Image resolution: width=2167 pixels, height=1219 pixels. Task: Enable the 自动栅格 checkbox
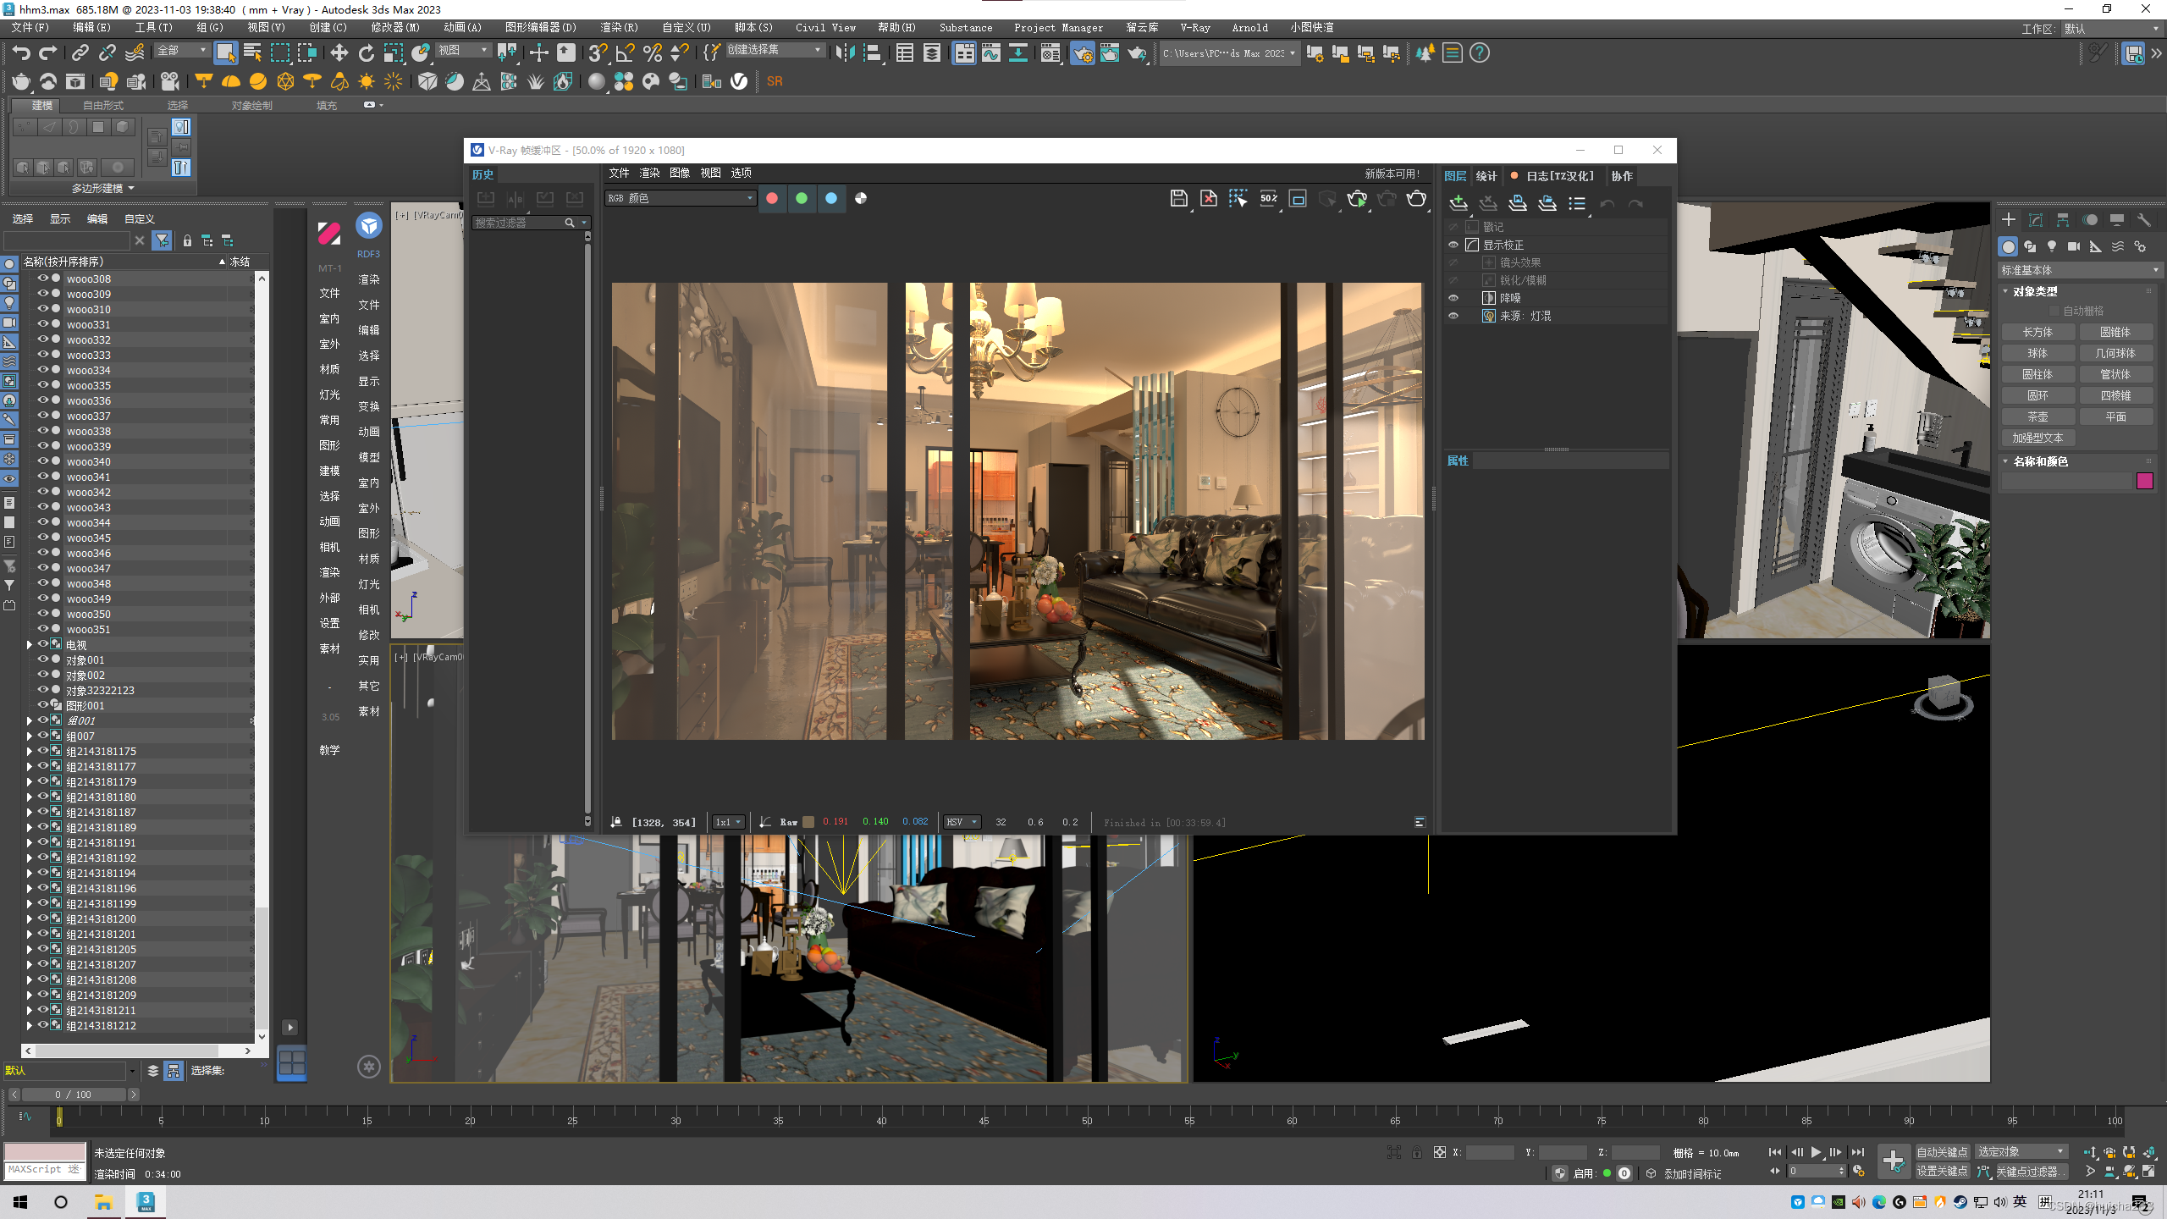point(2054,311)
